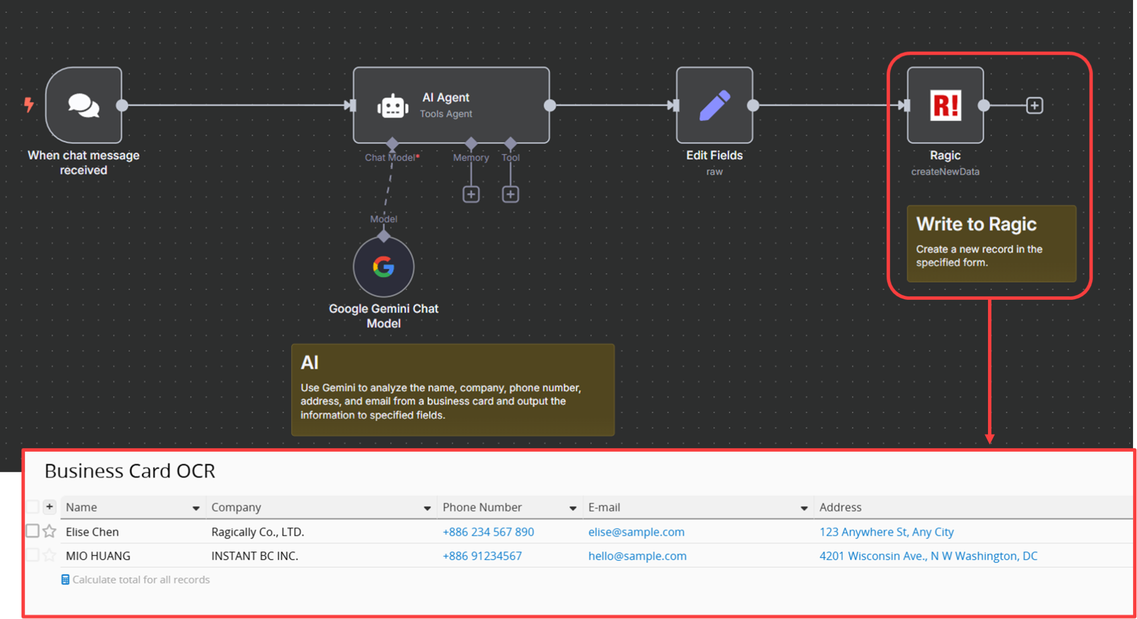Click the lightning trigger icon beside chat node

(29, 105)
